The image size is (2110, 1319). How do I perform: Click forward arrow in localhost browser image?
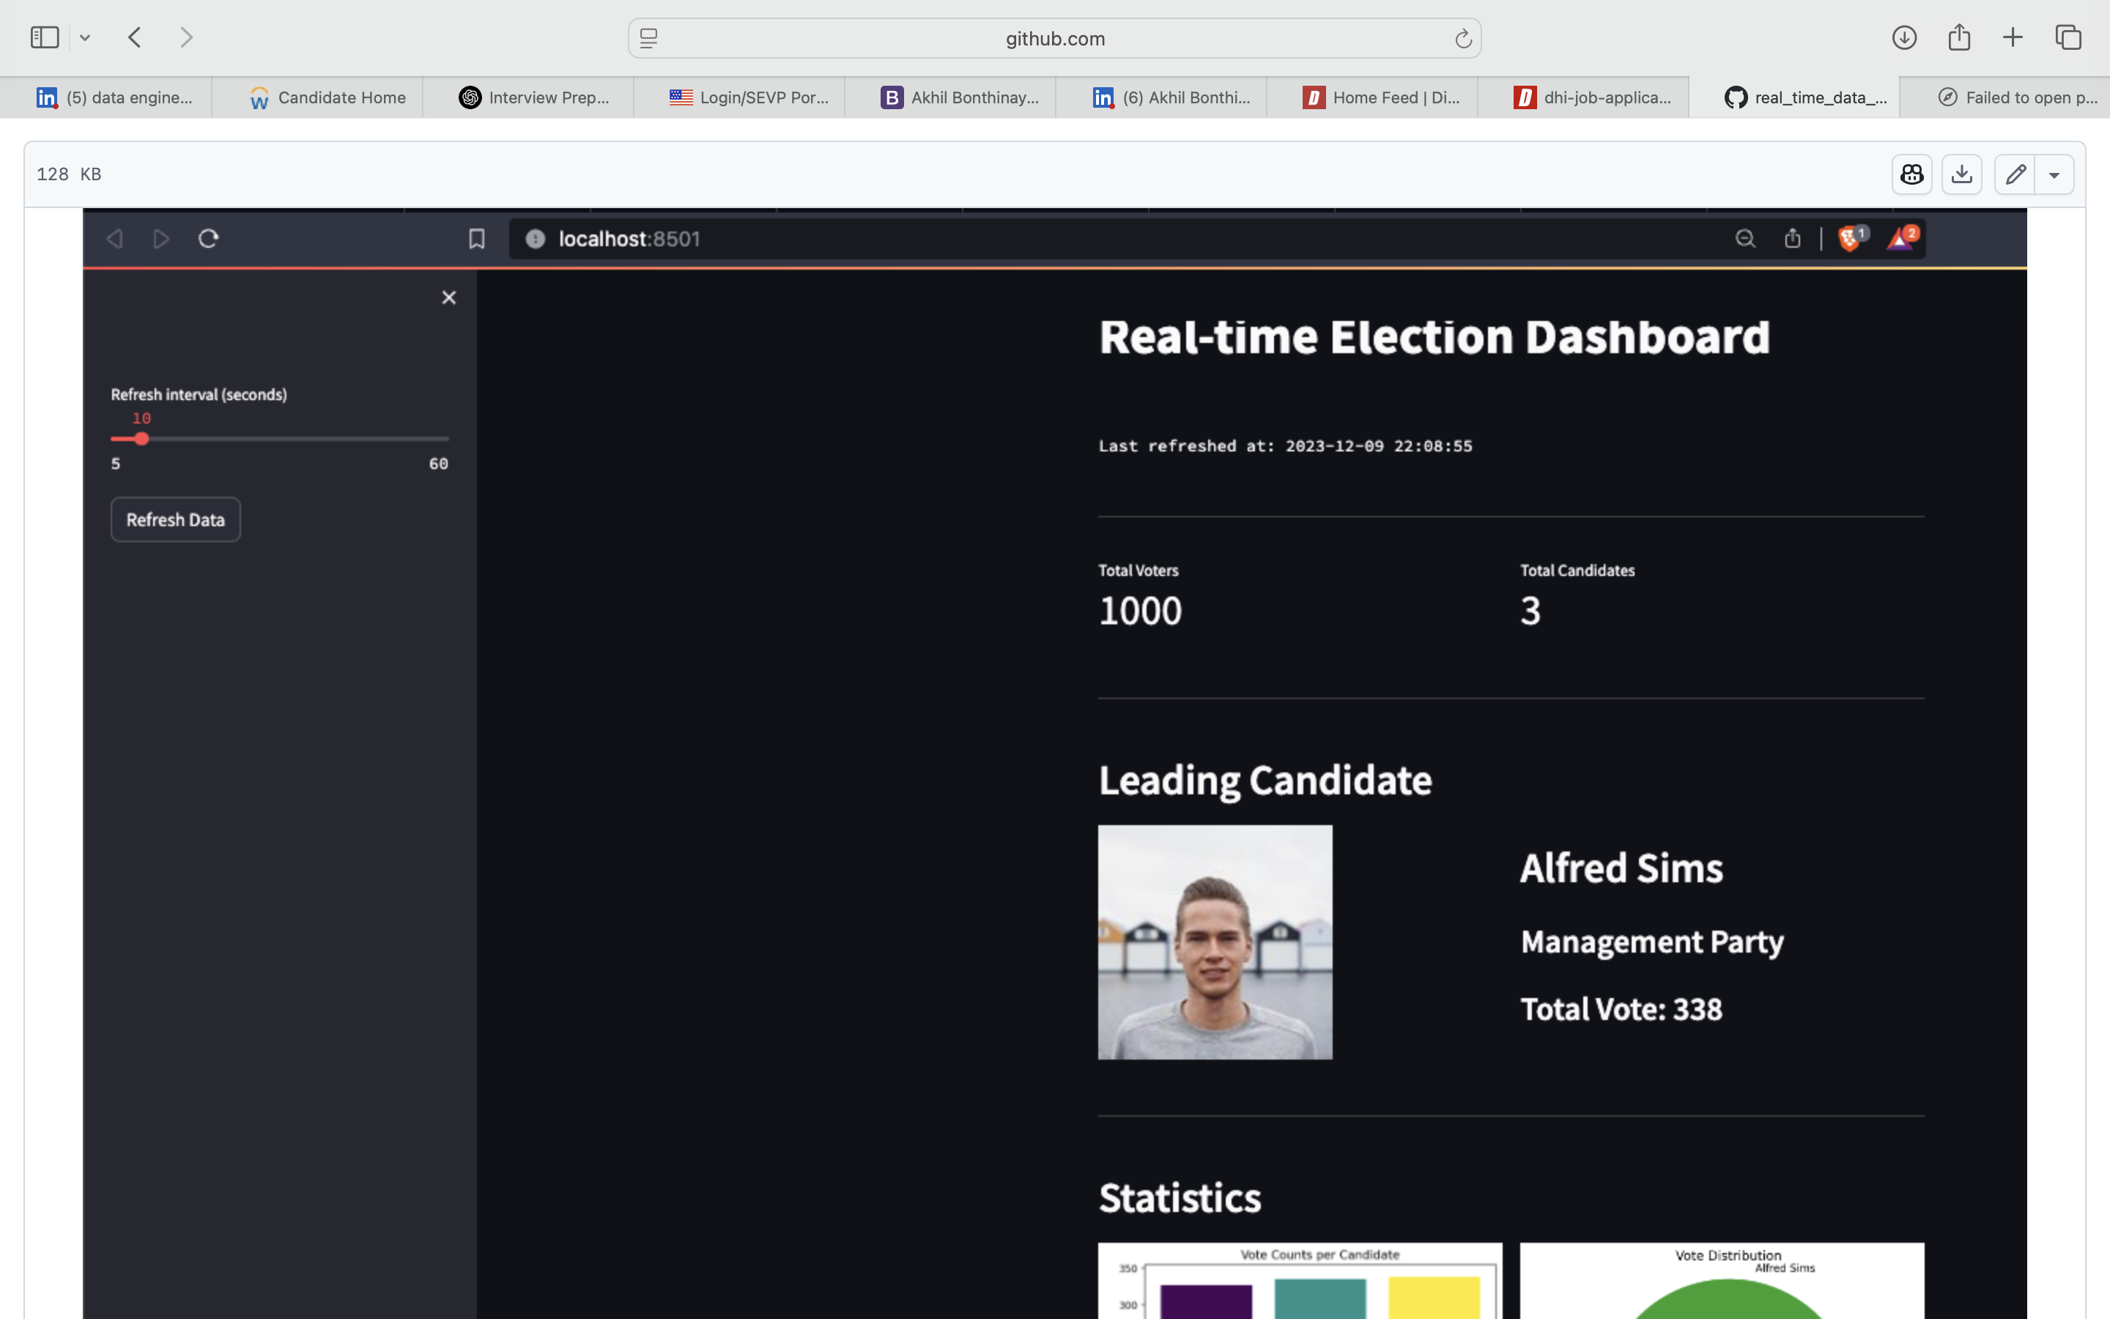pos(161,239)
